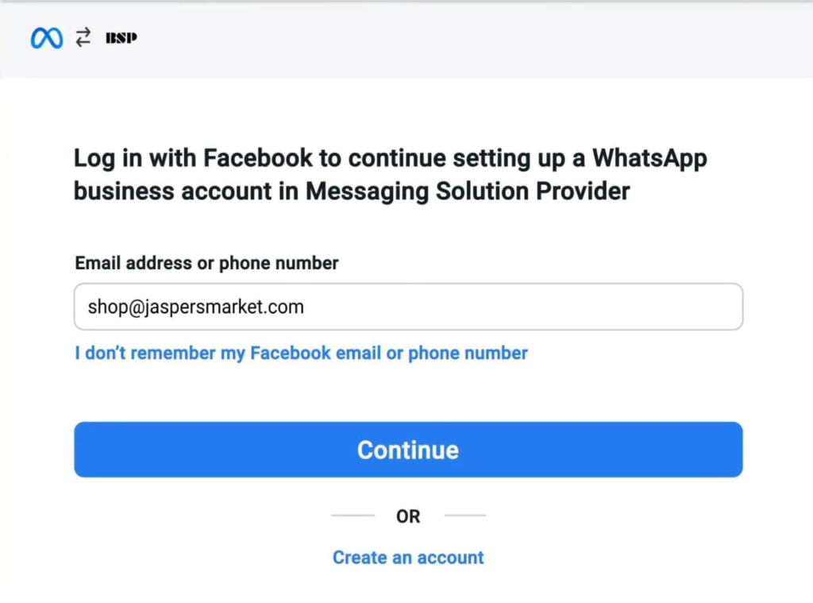Click the 'Email address or phone number' label

206,263
